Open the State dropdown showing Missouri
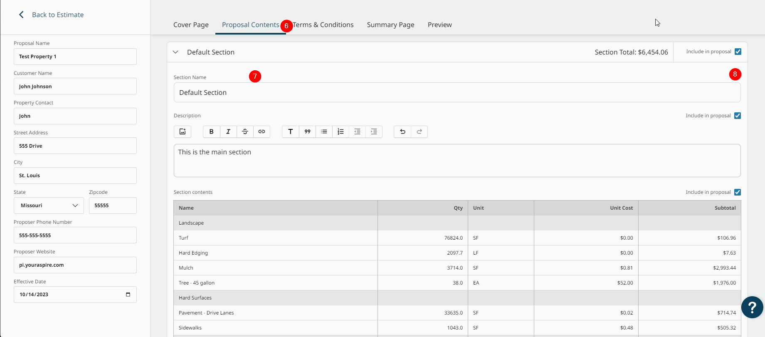This screenshot has width=765, height=337. 49,206
